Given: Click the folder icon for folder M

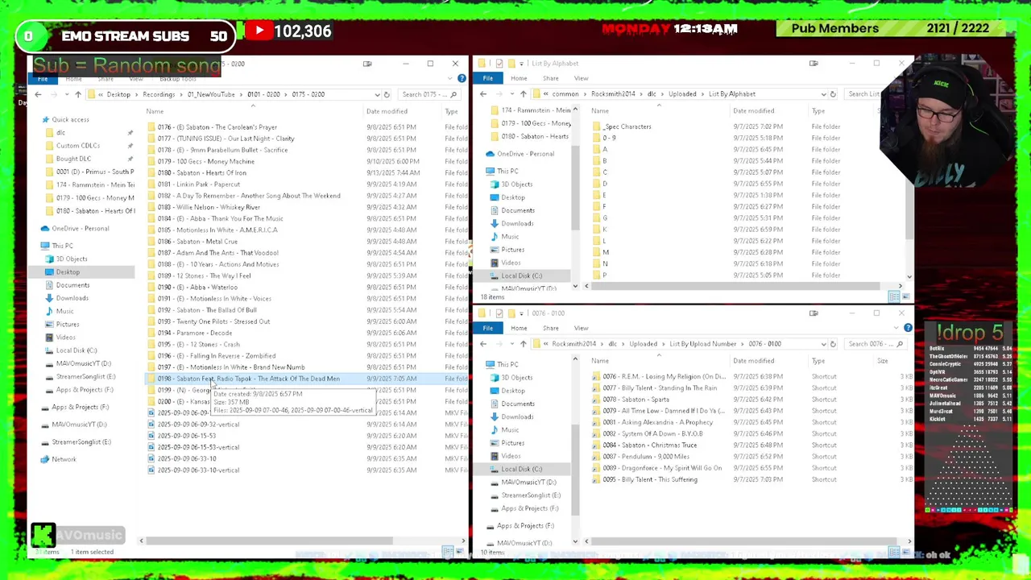Looking at the screenshot, I should (597, 252).
